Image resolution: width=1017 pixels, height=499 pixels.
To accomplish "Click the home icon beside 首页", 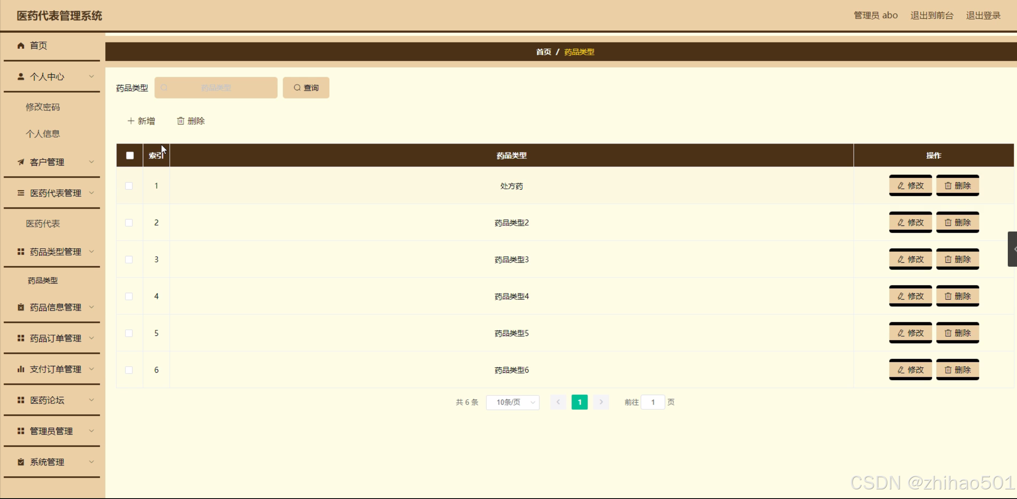I will (x=21, y=46).
